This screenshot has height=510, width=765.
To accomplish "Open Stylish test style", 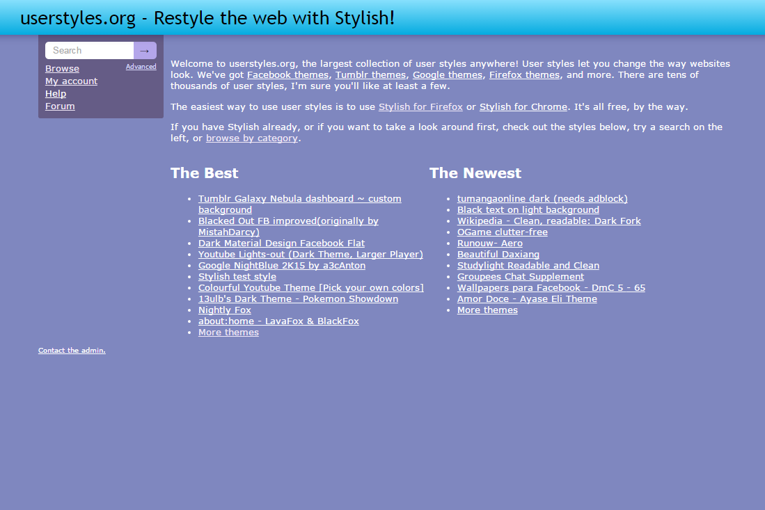I will point(237,277).
